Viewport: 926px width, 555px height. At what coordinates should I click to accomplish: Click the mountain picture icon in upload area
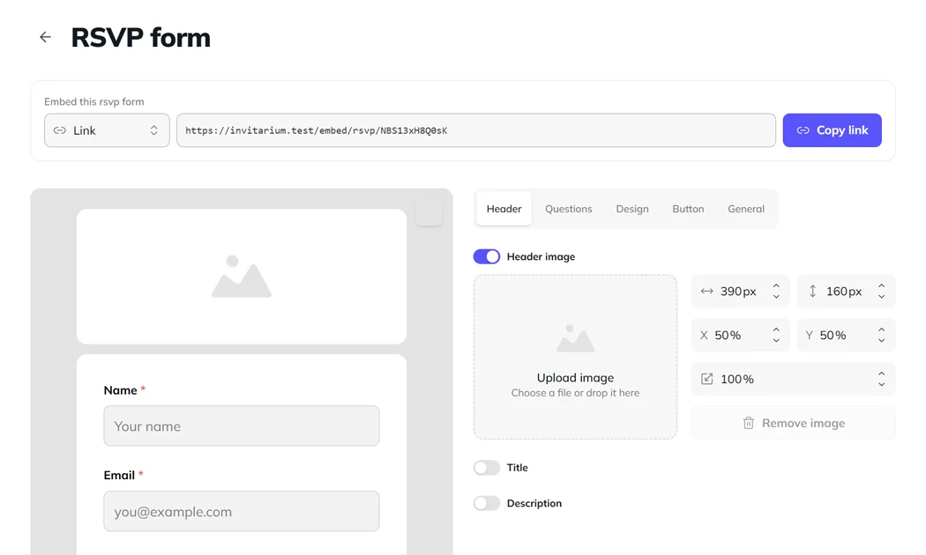[575, 338]
